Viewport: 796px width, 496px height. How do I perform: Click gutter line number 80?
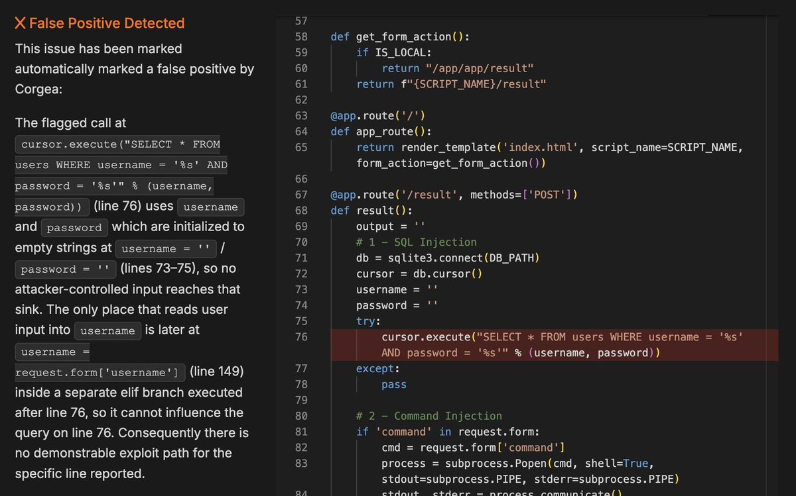pos(301,416)
